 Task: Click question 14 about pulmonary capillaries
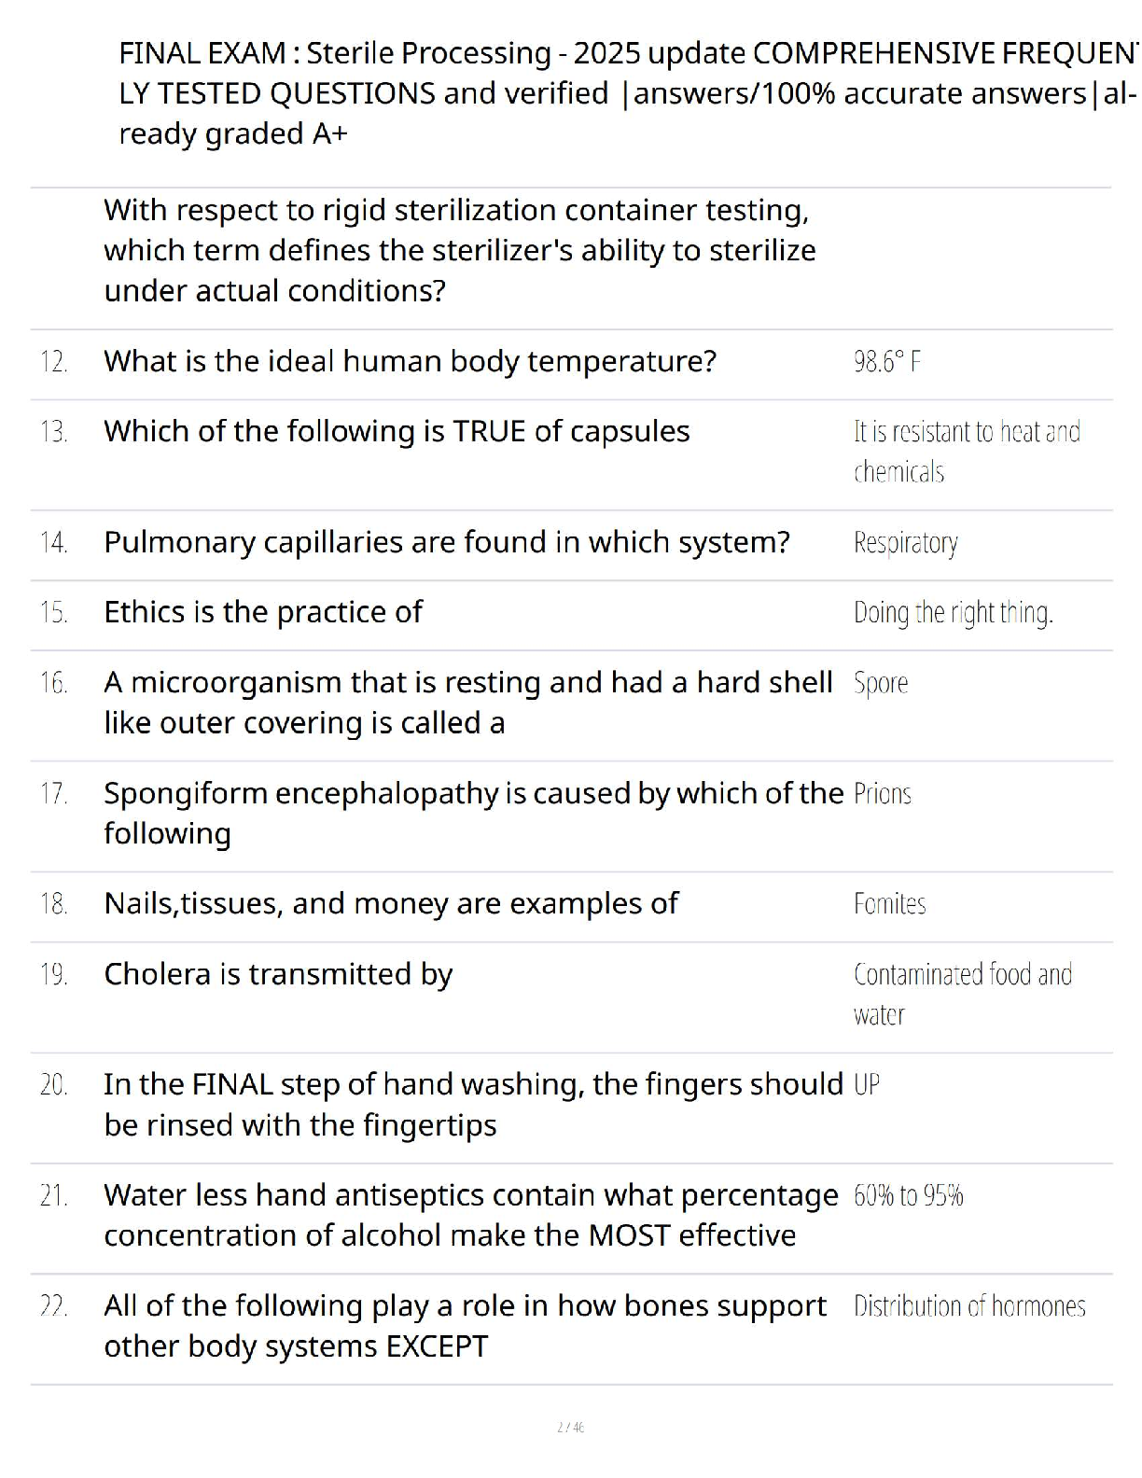point(446,542)
